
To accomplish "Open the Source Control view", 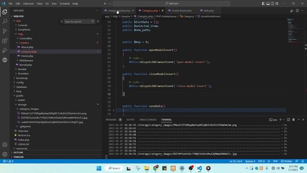I will [x=5, y=31].
